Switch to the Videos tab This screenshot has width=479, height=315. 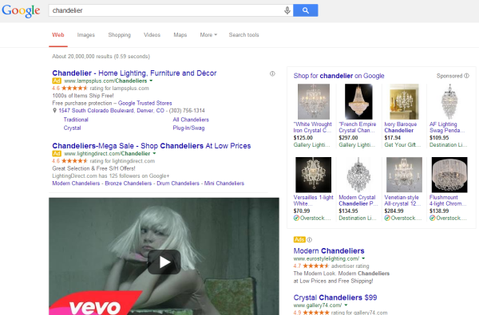pyautogui.click(x=152, y=35)
